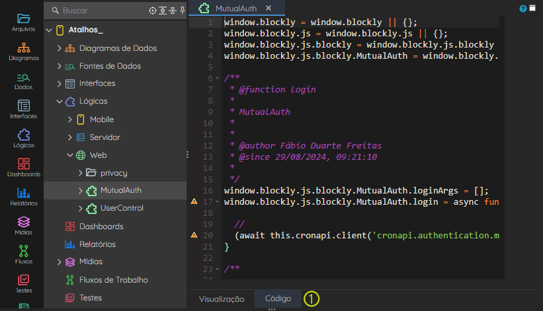This screenshot has width=543, height=311.
Task: Fold code block at line 6
Action: pos(218,79)
